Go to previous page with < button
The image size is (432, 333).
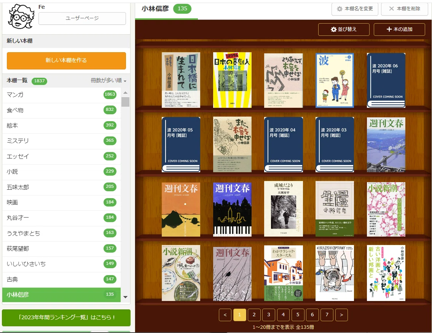pyautogui.click(x=225, y=315)
